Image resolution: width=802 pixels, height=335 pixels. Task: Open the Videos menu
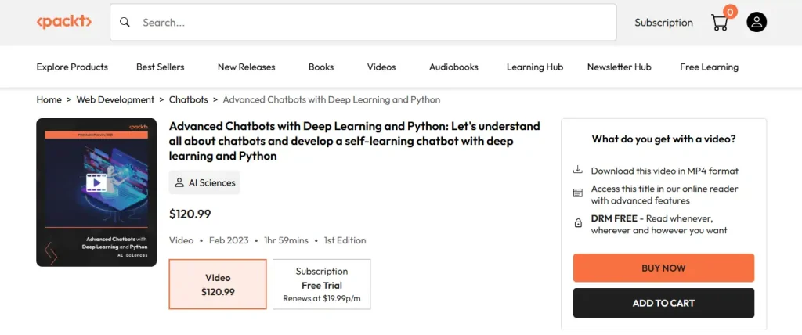click(381, 67)
